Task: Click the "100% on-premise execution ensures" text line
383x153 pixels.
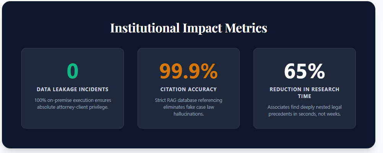Action: tap(73, 100)
